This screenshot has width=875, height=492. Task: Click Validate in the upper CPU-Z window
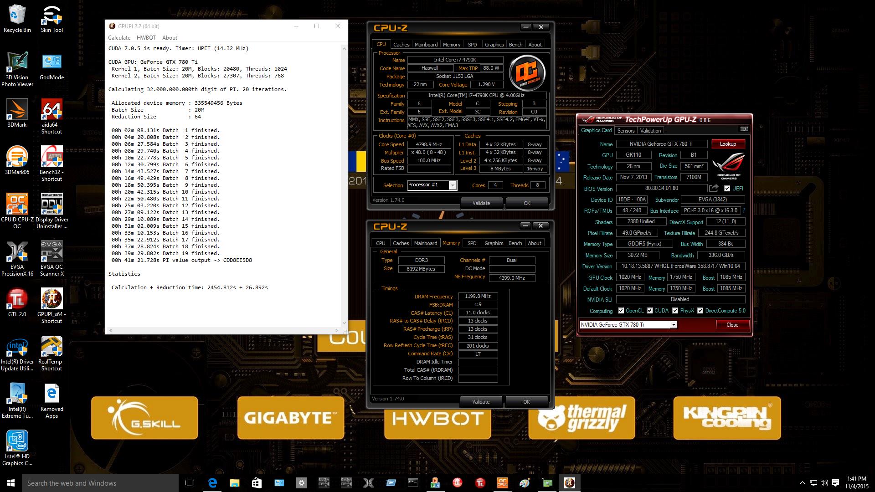point(481,203)
